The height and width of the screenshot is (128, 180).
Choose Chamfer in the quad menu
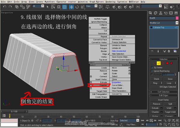[103, 85]
